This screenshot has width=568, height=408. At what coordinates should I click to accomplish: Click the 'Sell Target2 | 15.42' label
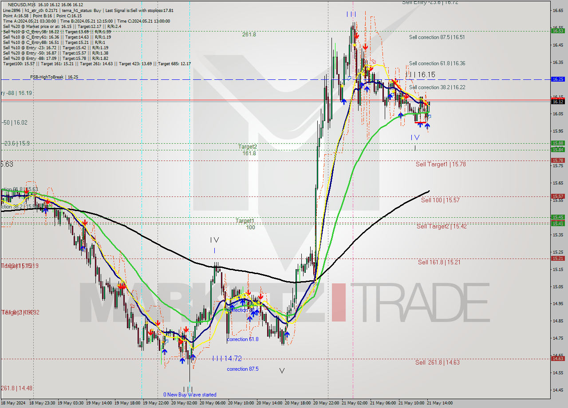tap(442, 227)
